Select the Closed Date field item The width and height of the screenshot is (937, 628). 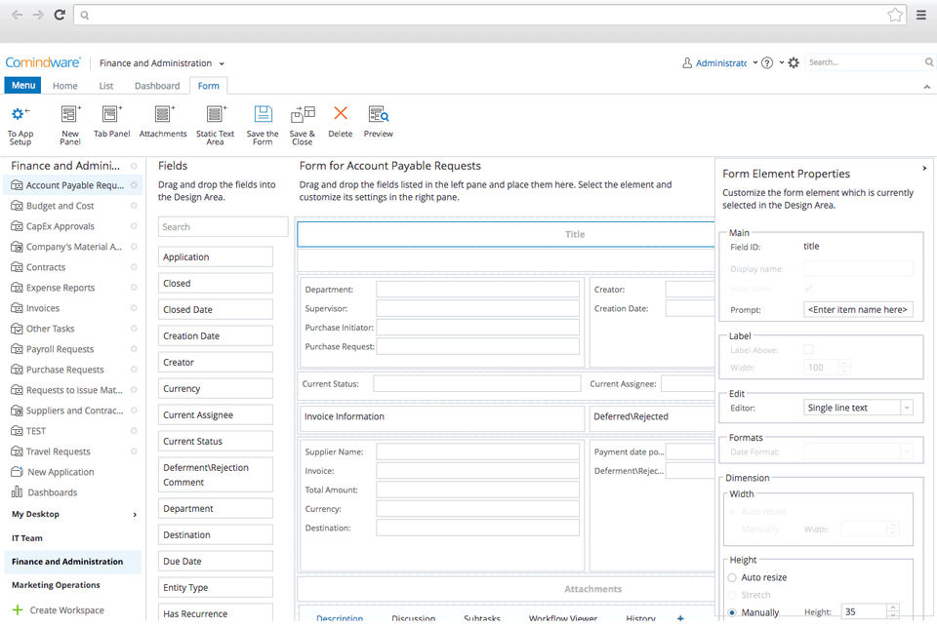tap(215, 310)
